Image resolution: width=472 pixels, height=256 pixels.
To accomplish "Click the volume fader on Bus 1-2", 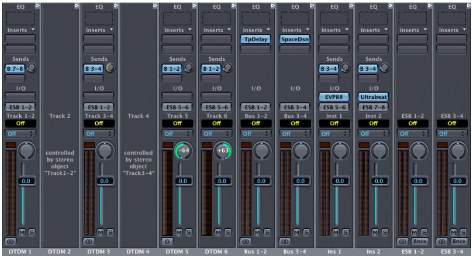I will tap(261, 181).
